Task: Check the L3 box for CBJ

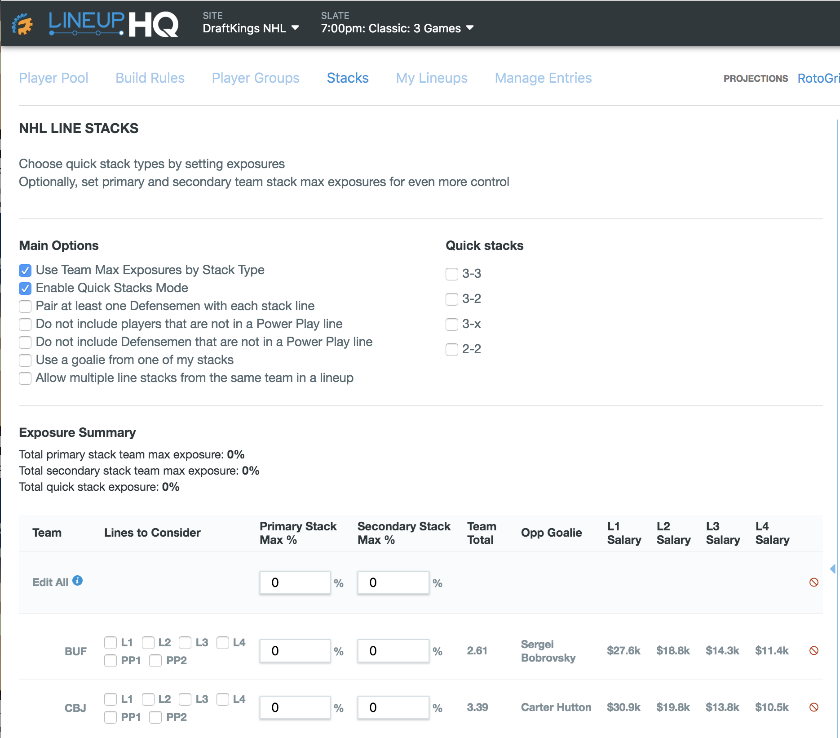Action: 185,699
